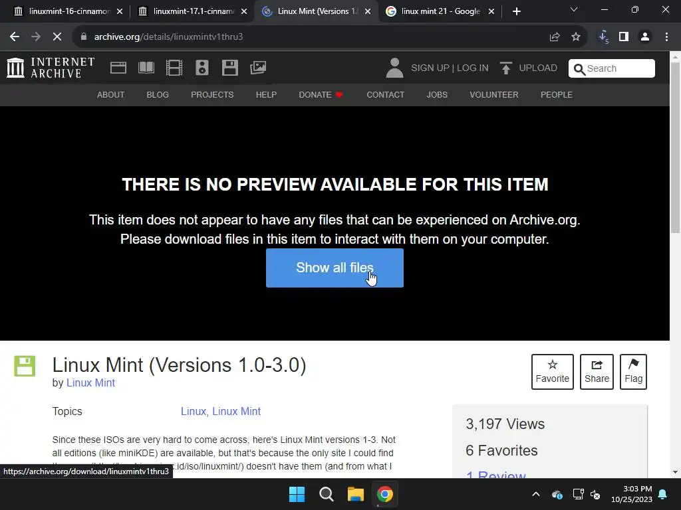Click the 3,197 Views text

pos(505,424)
